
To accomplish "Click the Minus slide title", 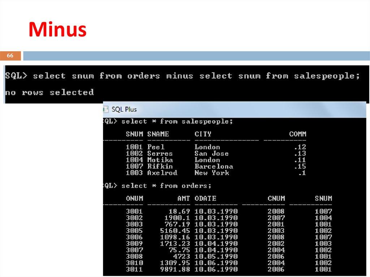I will [x=58, y=30].
